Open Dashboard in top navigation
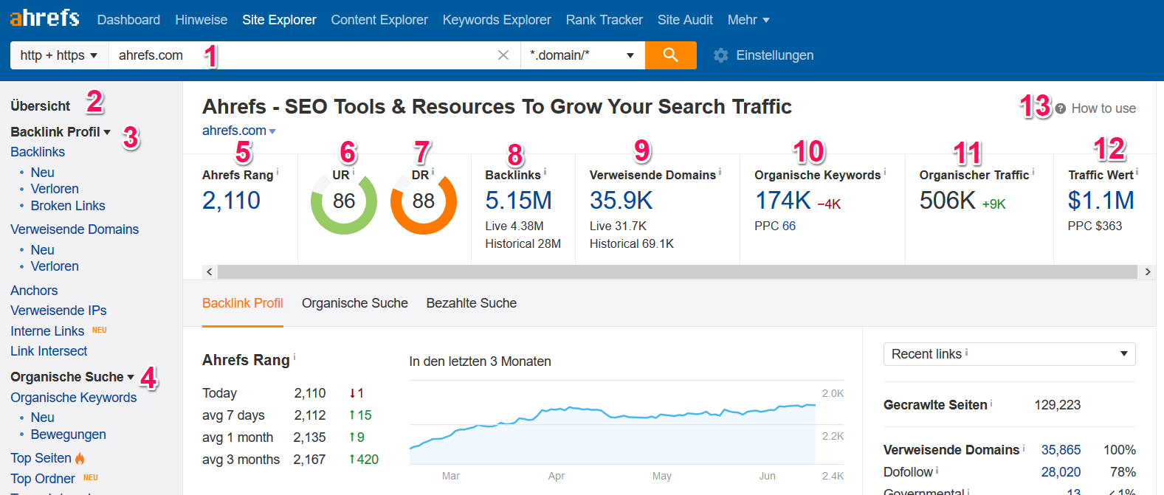The height and width of the screenshot is (495, 1164). [x=128, y=20]
